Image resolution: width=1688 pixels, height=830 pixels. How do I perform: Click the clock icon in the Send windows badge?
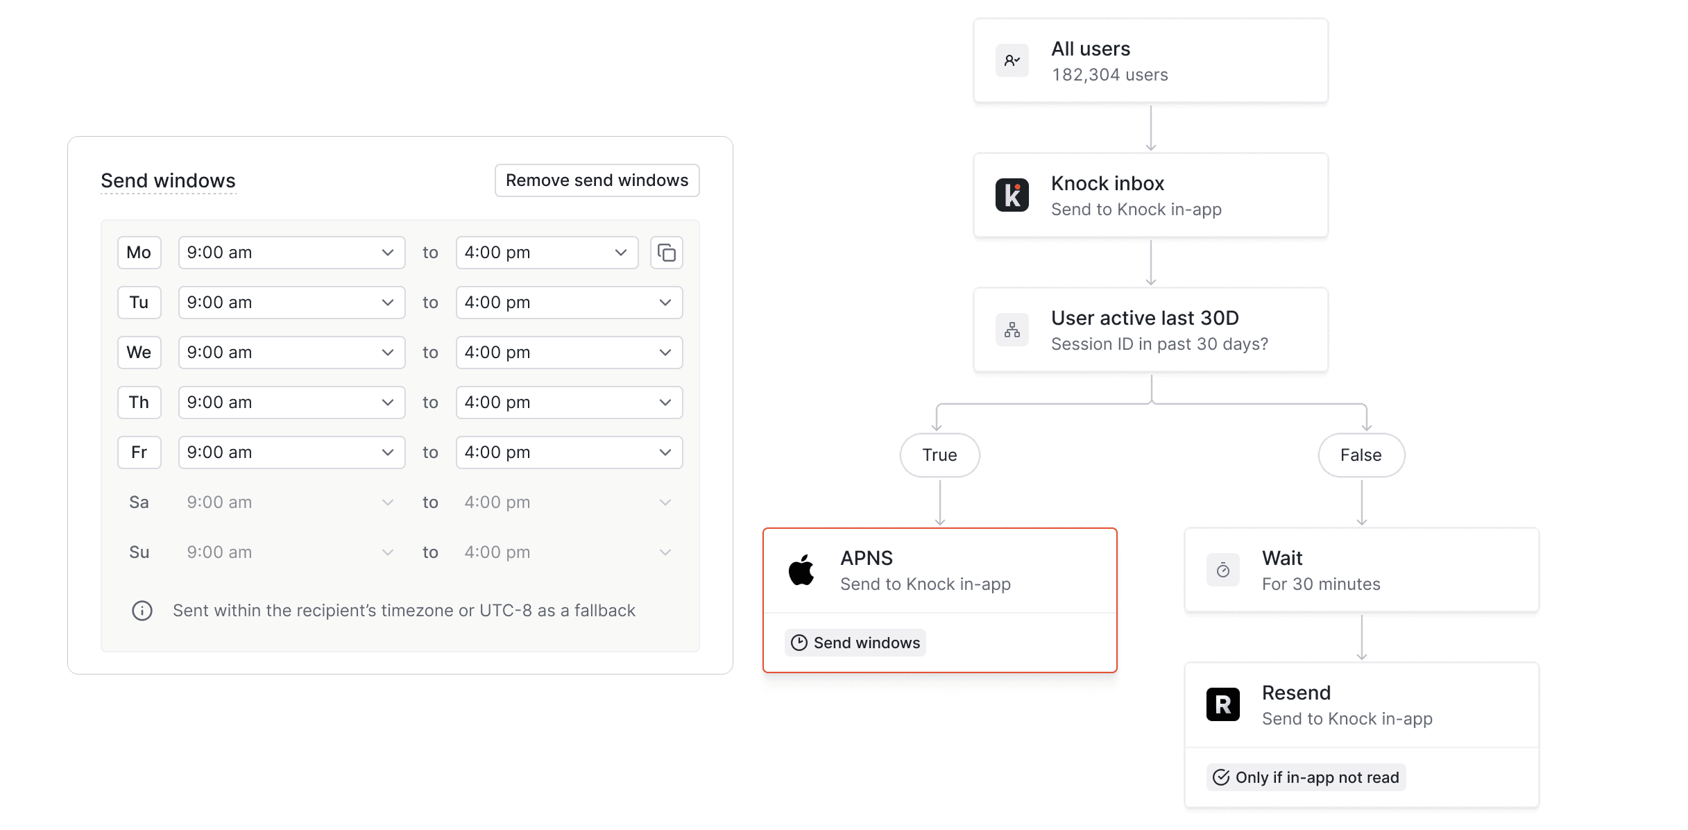click(799, 642)
